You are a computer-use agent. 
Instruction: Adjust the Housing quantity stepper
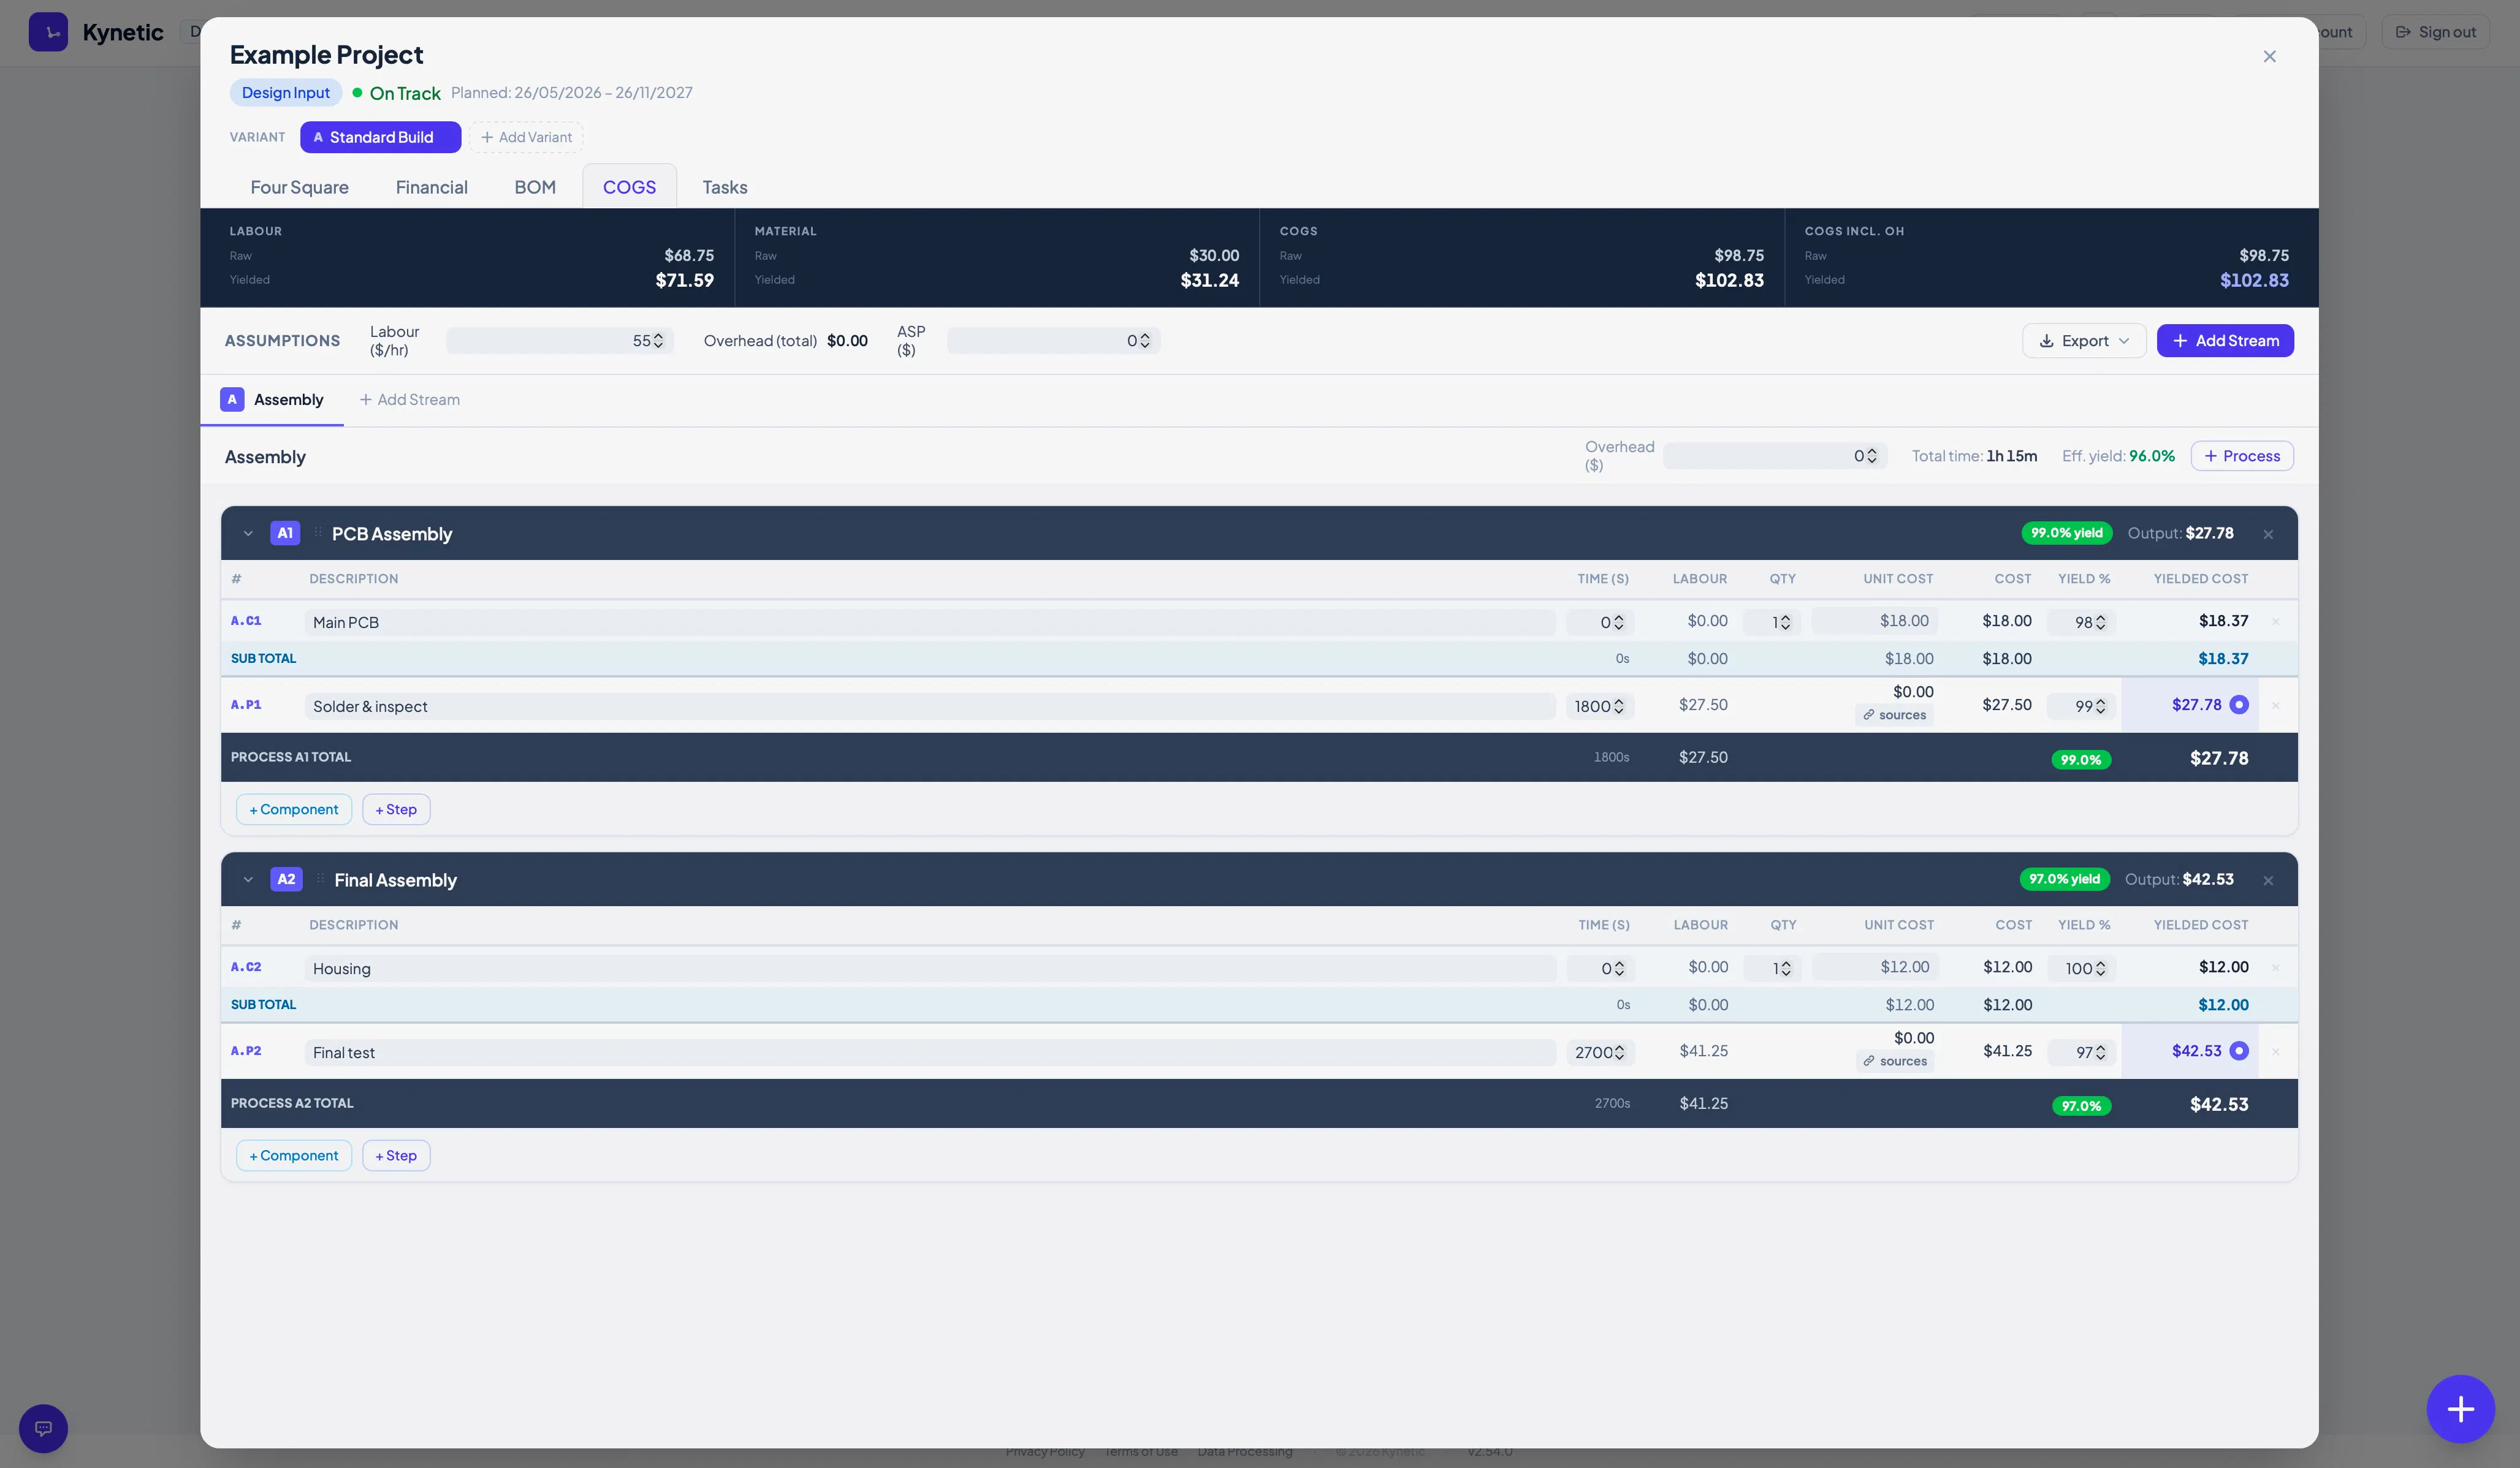click(1786, 968)
